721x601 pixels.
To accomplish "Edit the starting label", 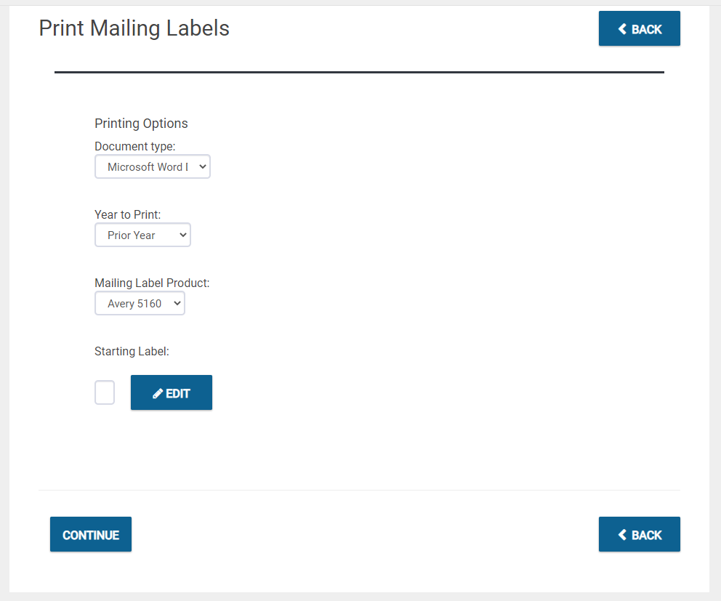I will [172, 392].
